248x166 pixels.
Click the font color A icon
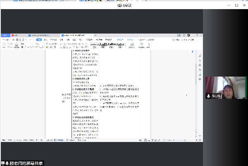point(51,47)
